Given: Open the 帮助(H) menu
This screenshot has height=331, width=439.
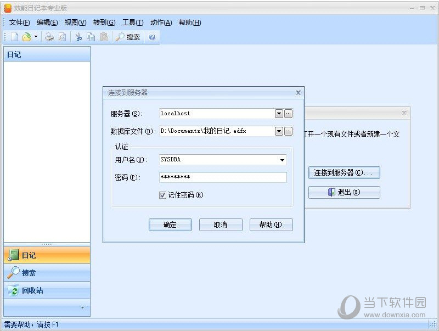Looking at the screenshot, I should click(190, 23).
